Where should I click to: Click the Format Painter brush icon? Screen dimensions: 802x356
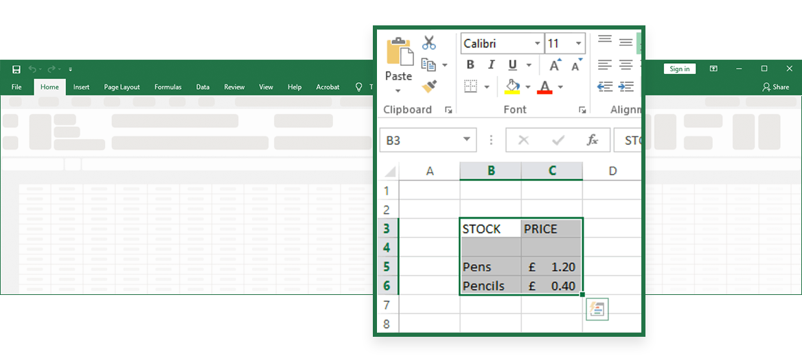(429, 86)
